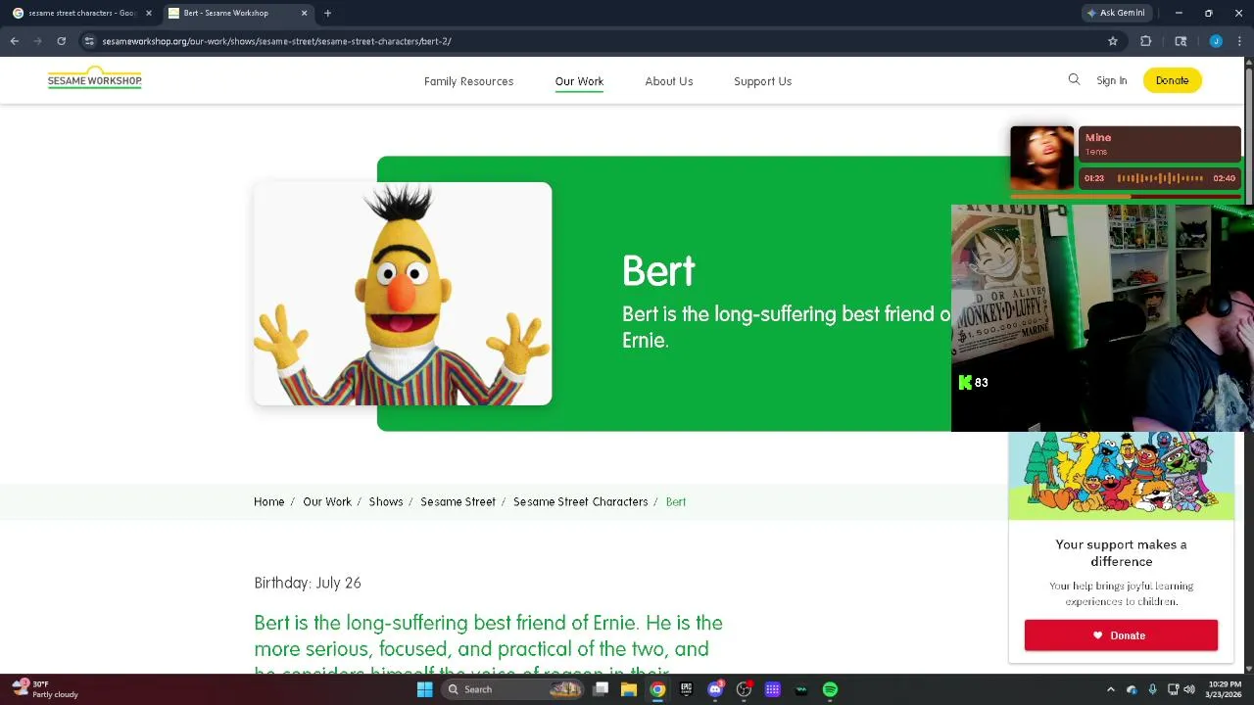The image size is (1254, 705).
Task: Open the Sesame Street breadcrumb link
Action: pyautogui.click(x=458, y=501)
